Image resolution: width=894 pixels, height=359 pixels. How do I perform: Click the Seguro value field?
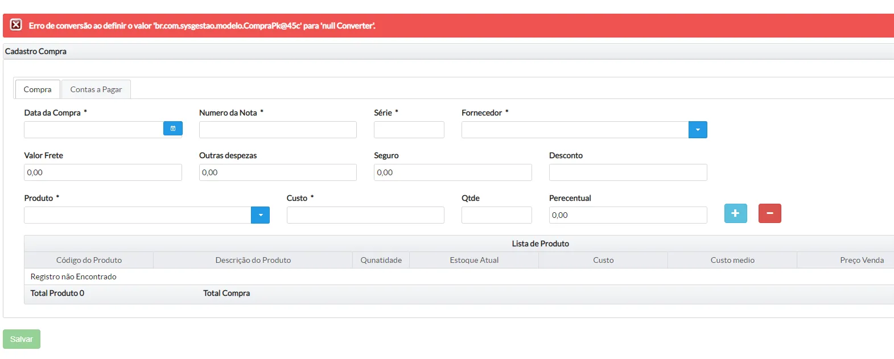[x=452, y=172]
